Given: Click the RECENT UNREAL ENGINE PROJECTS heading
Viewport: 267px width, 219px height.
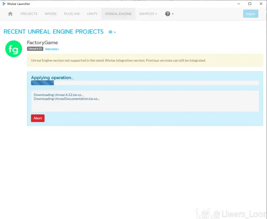Looking at the screenshot, I should click(x=53, y=31).
